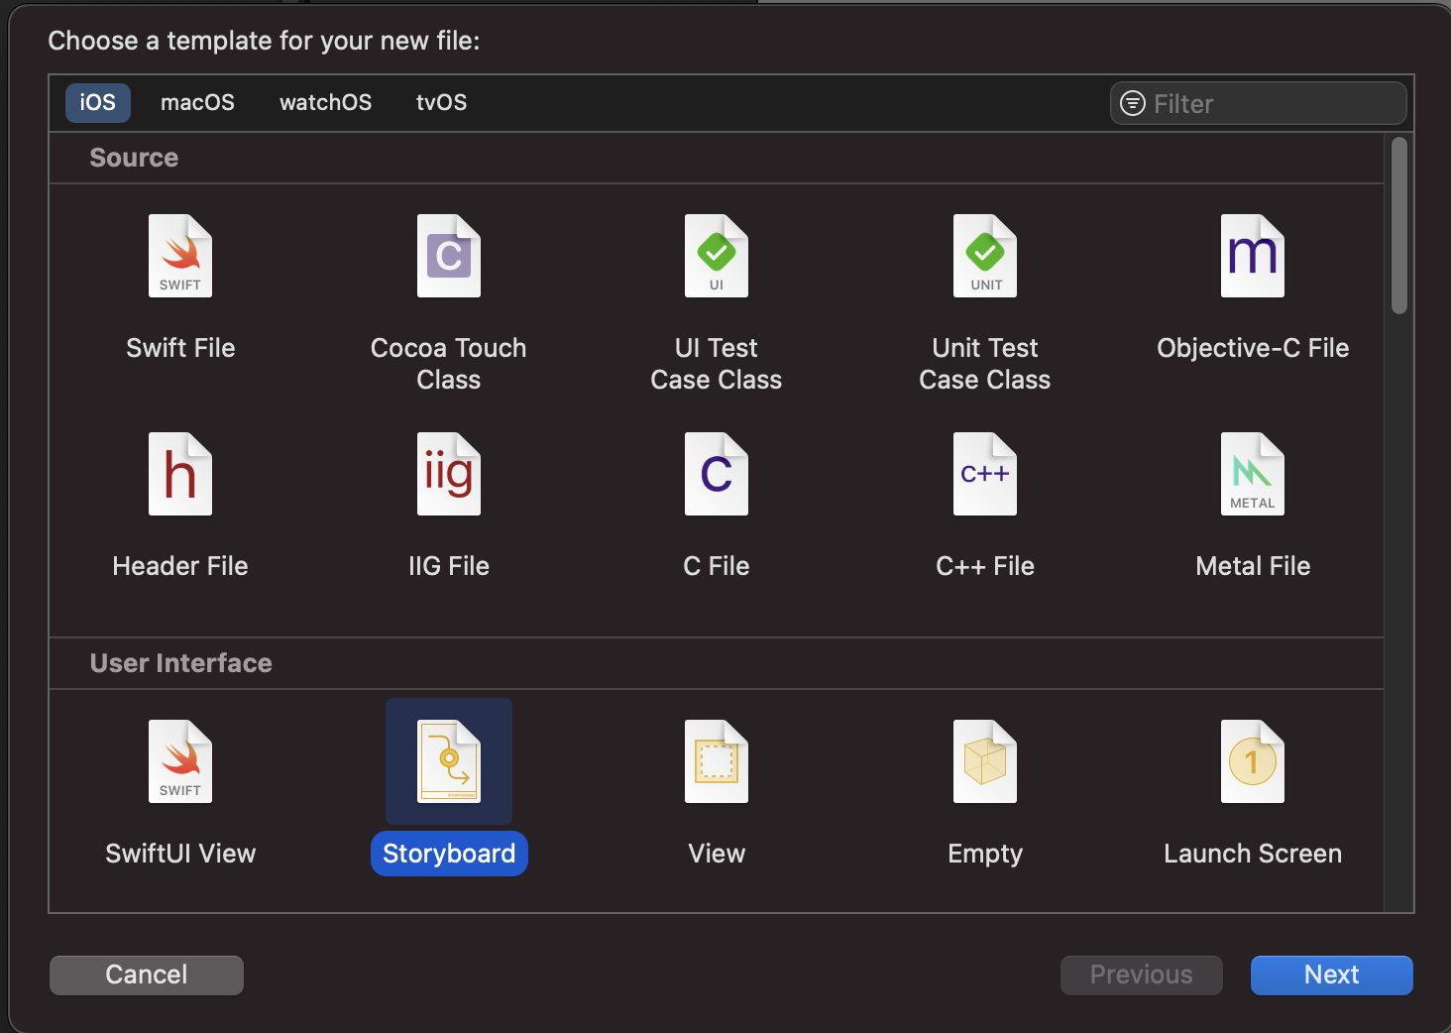Select the Swift File template icon

click(x=180, y=256)
